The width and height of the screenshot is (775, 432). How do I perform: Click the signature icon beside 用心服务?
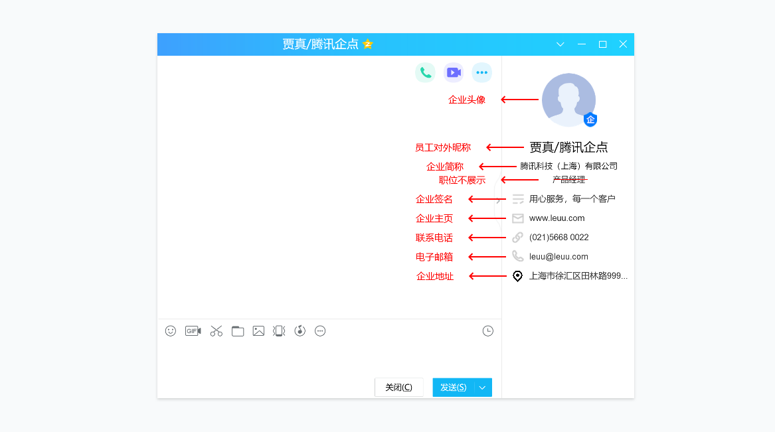pyautogui.click(x=517, y=199)
